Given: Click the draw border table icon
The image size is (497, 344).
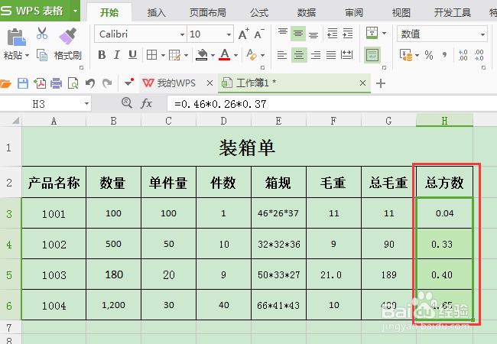Looking at the screenshot, I should (x=174, y=55).
